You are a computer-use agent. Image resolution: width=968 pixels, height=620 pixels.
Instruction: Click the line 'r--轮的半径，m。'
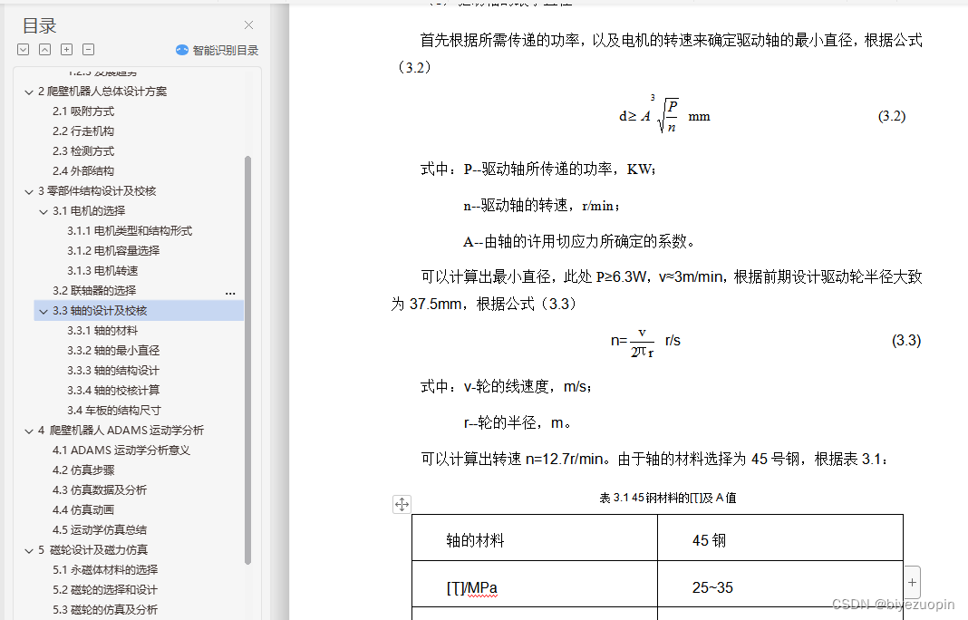pyautogui.click(x=518, y=423)
